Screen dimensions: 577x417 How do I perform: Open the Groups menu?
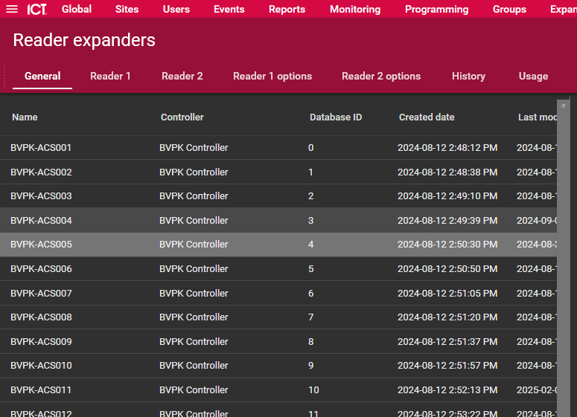point(510,9)
